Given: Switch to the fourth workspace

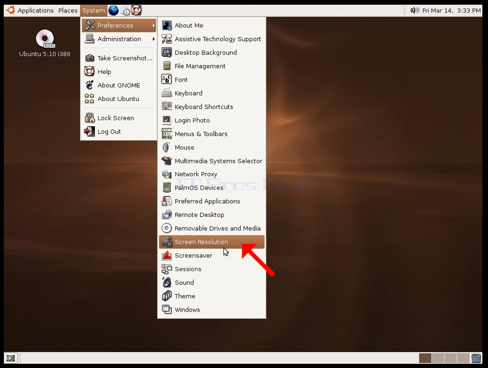Looking at the screenshot, I should click(x=463, y=358).
